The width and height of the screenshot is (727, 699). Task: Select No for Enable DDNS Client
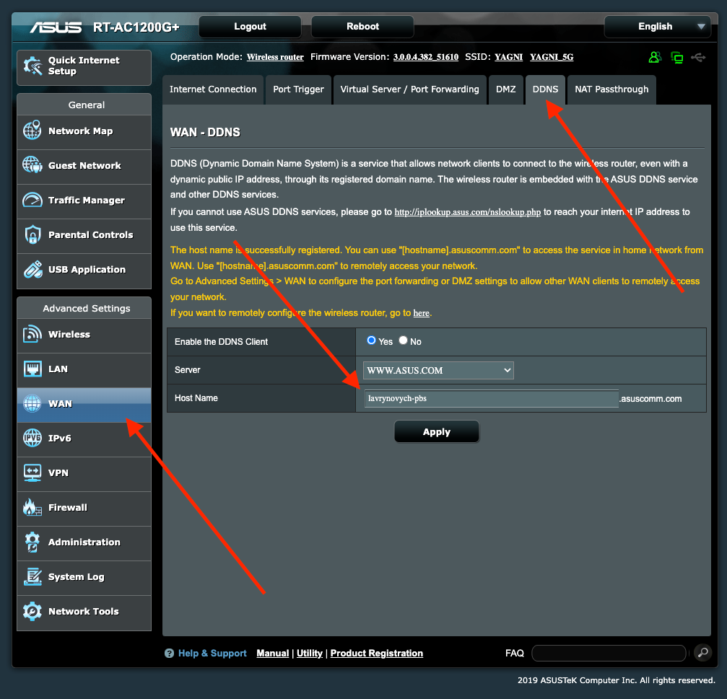404,340
